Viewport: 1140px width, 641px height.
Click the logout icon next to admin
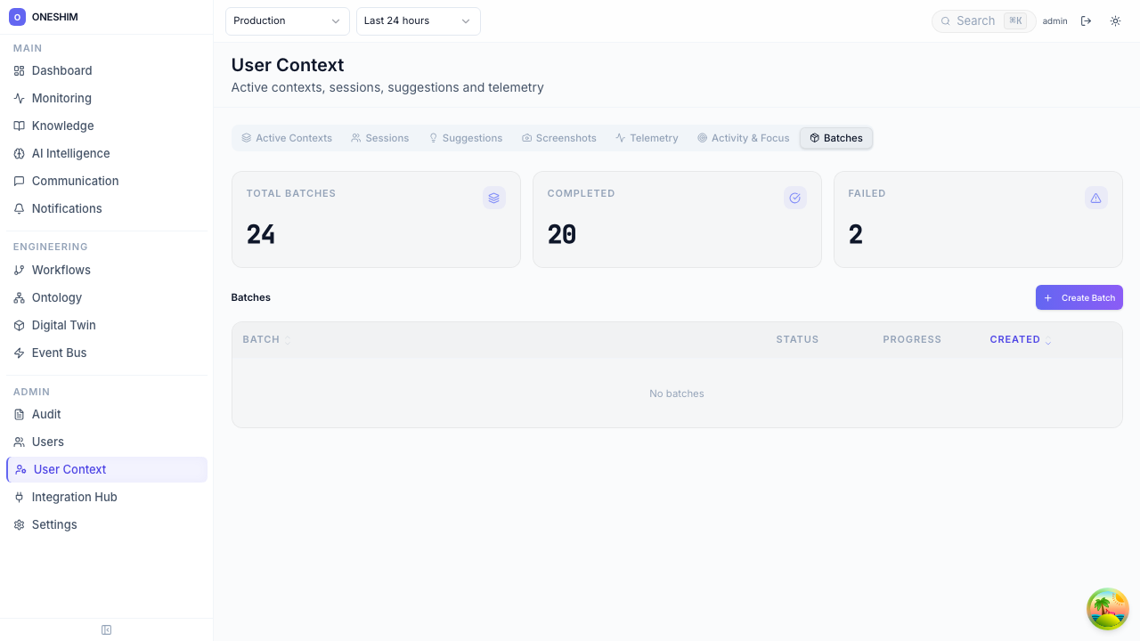[x=1086, y=21]
